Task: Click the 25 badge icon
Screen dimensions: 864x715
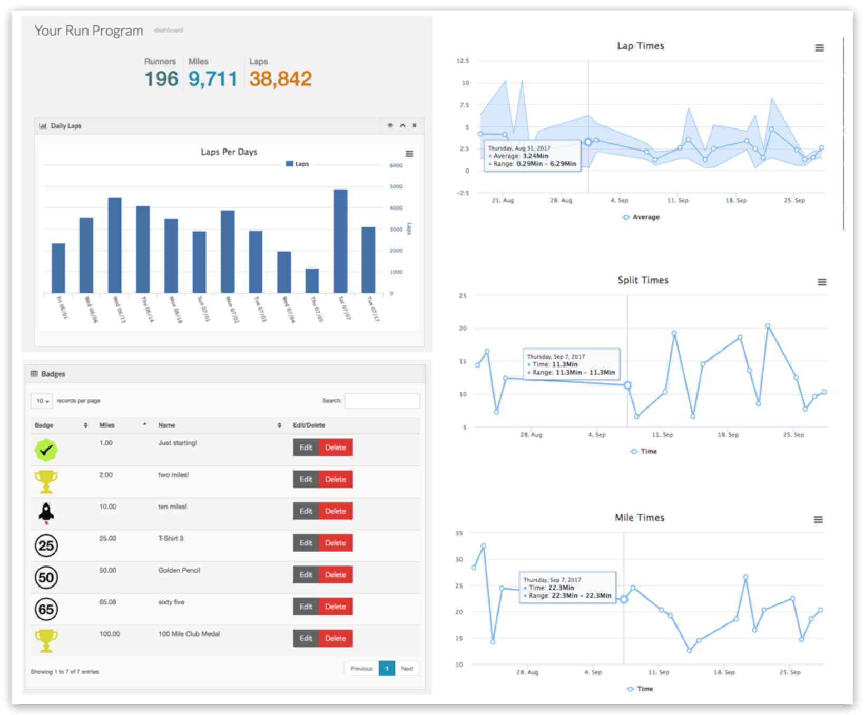Action: point(46,545)
